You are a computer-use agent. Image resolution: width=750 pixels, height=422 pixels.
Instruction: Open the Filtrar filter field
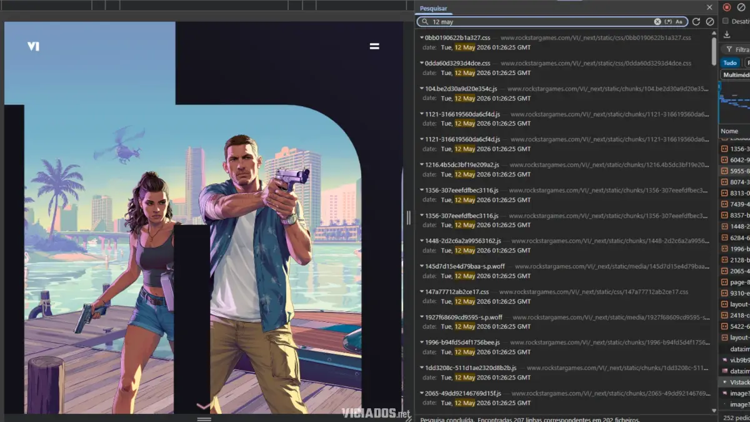tap(737, 49)
